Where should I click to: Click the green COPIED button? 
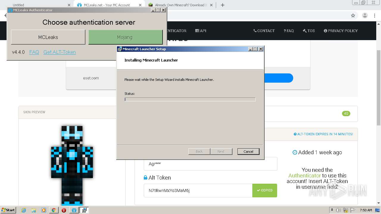(265, 191)
